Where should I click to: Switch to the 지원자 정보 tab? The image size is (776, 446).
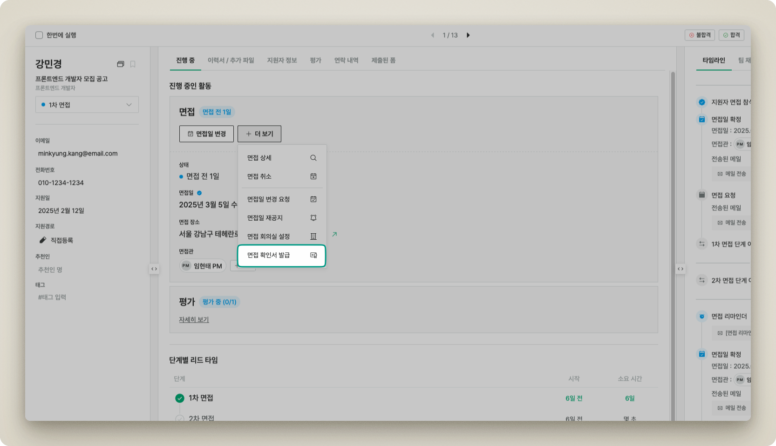coord(281,60)
